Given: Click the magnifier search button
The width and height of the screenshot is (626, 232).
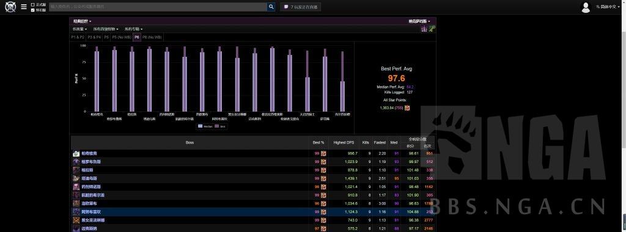Looking at the screenshot, I should pyautogui.click(x=271, y=7).
